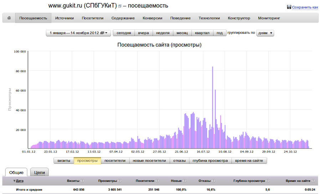Image resolution: width=321 pixels, height=194 pixels.
Task: Open the Источники navigation menu
Action: (64, 18)
